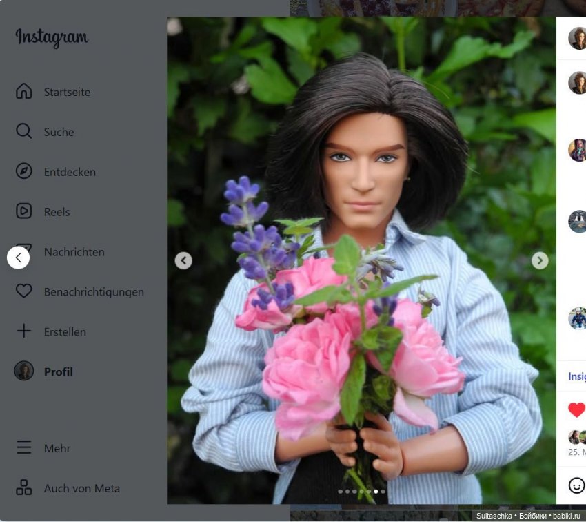Select the Suche magnifier icon
This screenshot has height=522, width=586.
23,131
